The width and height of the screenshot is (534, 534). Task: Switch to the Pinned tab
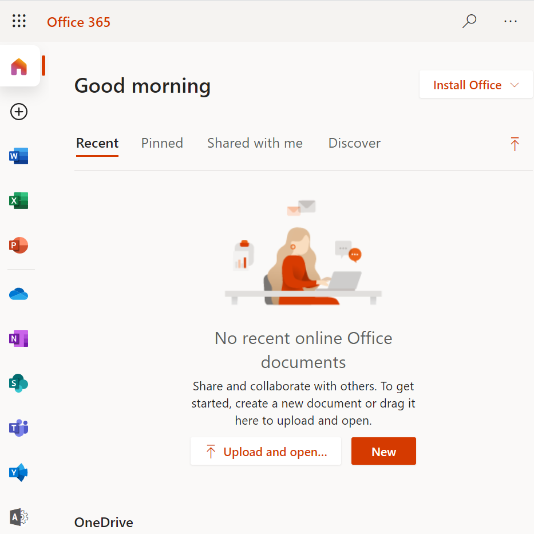162,144
